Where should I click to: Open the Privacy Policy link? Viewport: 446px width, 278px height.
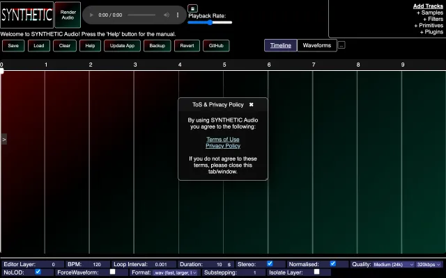click(223, 146)
